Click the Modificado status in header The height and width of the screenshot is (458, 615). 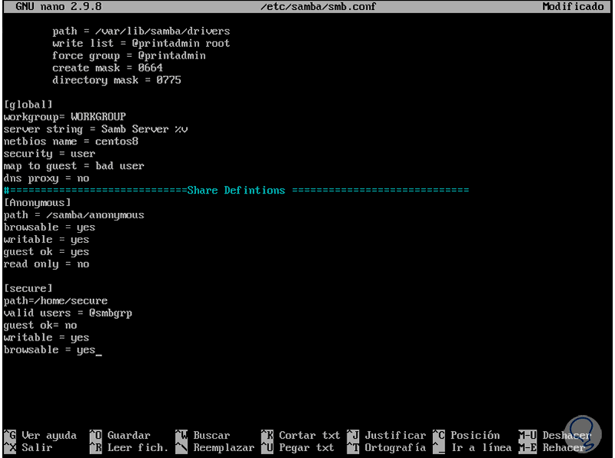(x=573, y=6)
